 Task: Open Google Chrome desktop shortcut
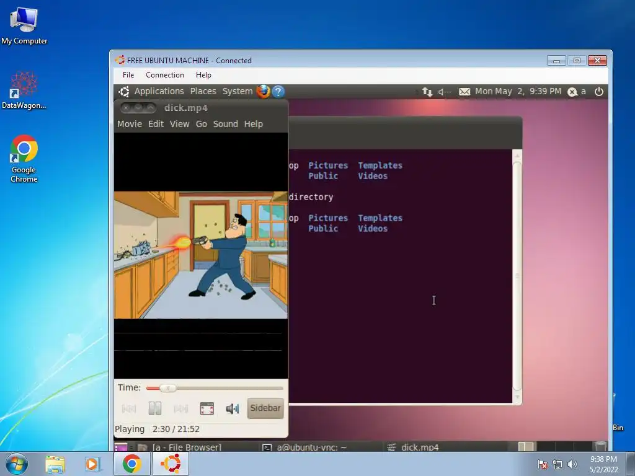point(24,159)
